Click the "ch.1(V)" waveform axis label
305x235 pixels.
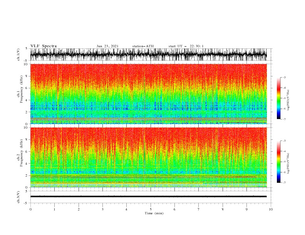coord(18,55)
